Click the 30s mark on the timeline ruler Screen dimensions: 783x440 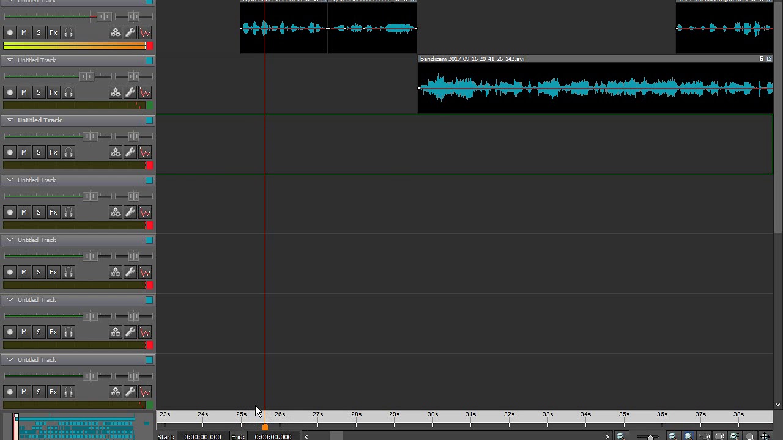pyautogui.click(x=432, y=415)
